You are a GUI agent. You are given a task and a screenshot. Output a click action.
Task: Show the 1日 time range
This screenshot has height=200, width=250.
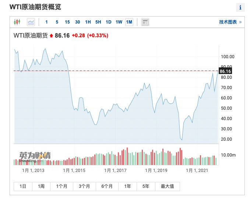pos(23,186)
